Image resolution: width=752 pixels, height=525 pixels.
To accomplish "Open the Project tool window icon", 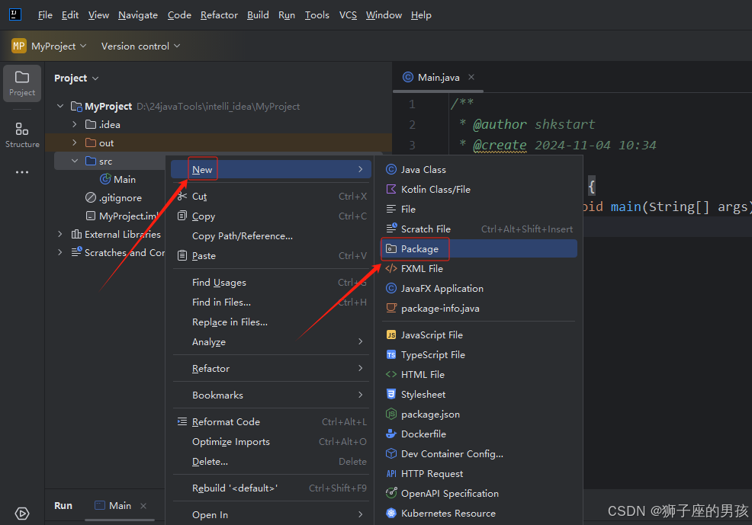I will (x=22, y=83).
